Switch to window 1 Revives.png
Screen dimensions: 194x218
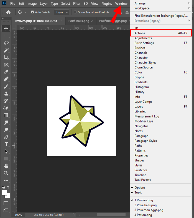coord(144,200)
